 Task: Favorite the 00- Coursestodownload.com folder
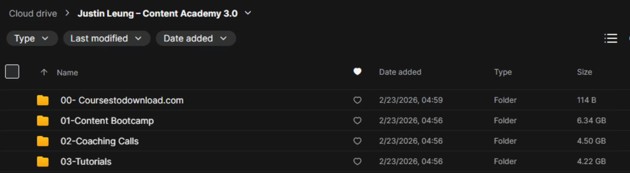[x=357, y=100]
